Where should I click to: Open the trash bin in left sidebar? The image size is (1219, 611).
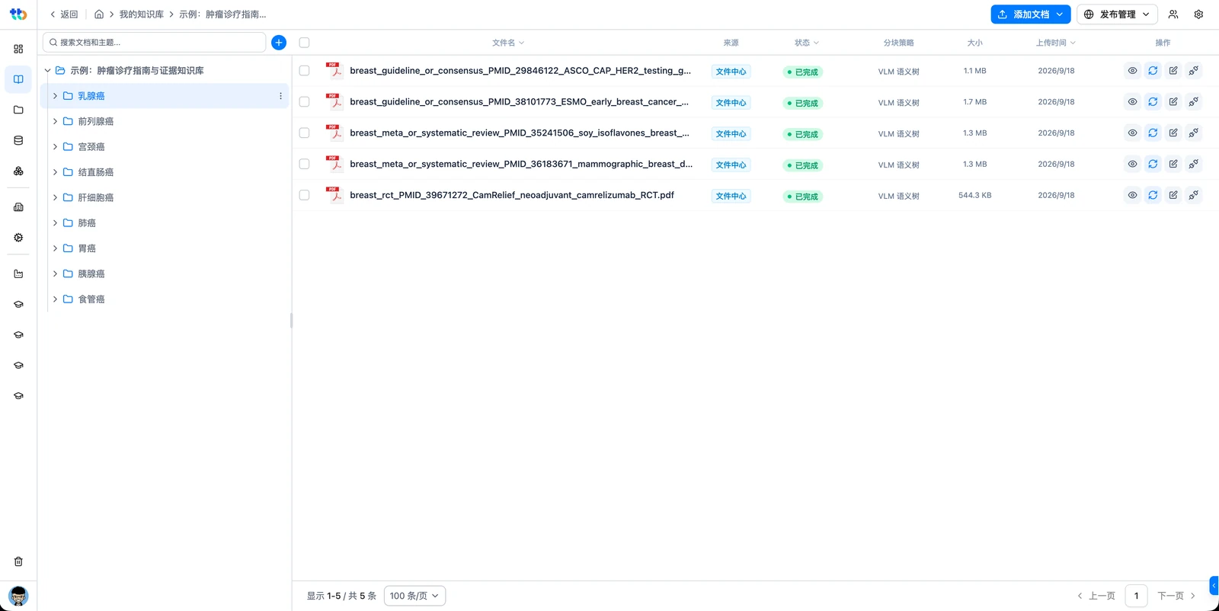(x=18, y=561)
